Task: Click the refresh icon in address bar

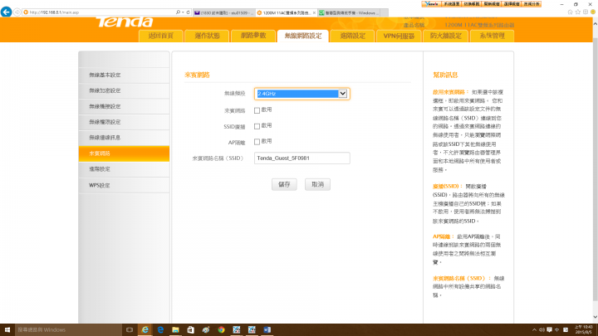Action: [188, 12]
